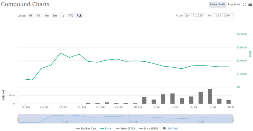Choose the 1m zoom range
253x131 pixels.
pos(46,15)
